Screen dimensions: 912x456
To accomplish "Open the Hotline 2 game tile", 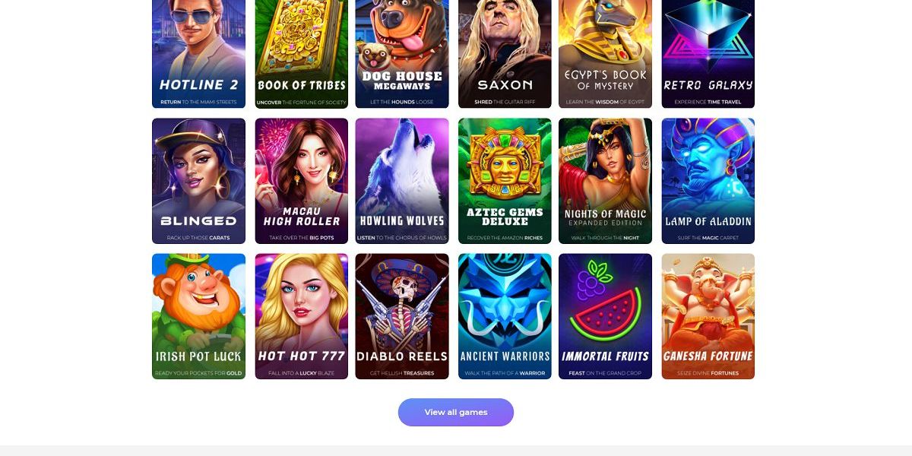I will coord(198,53).
